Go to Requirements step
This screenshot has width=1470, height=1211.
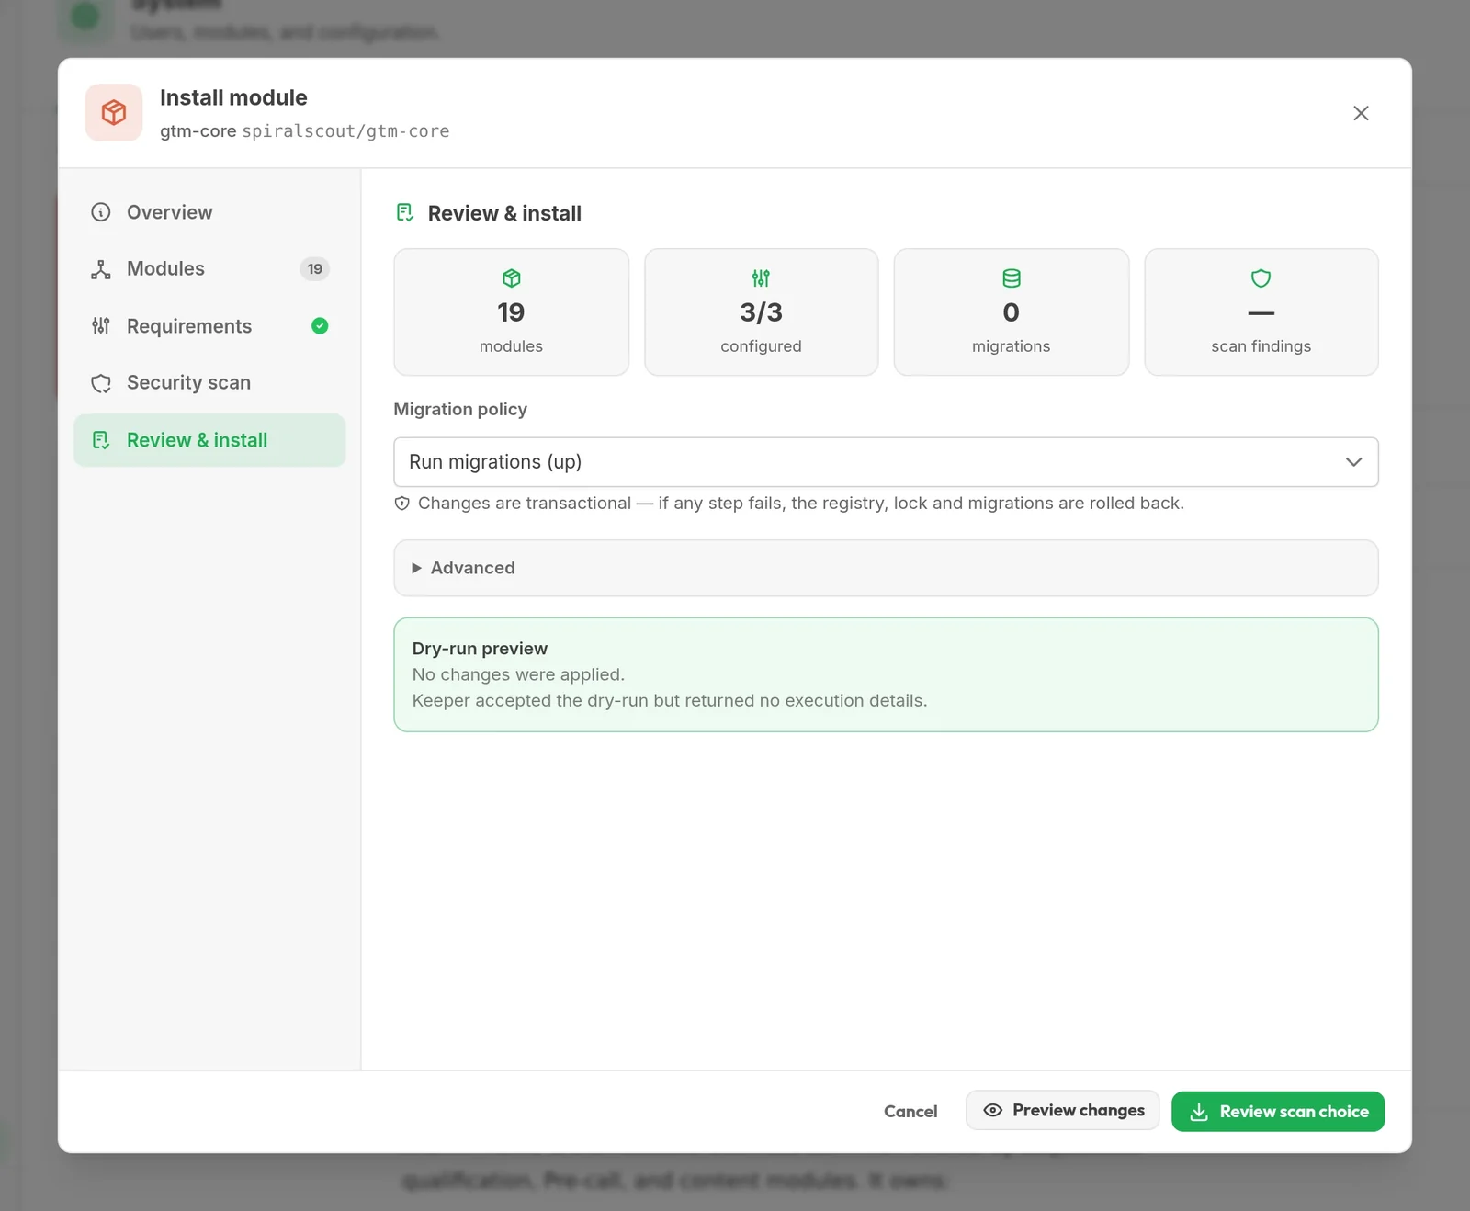209,326
